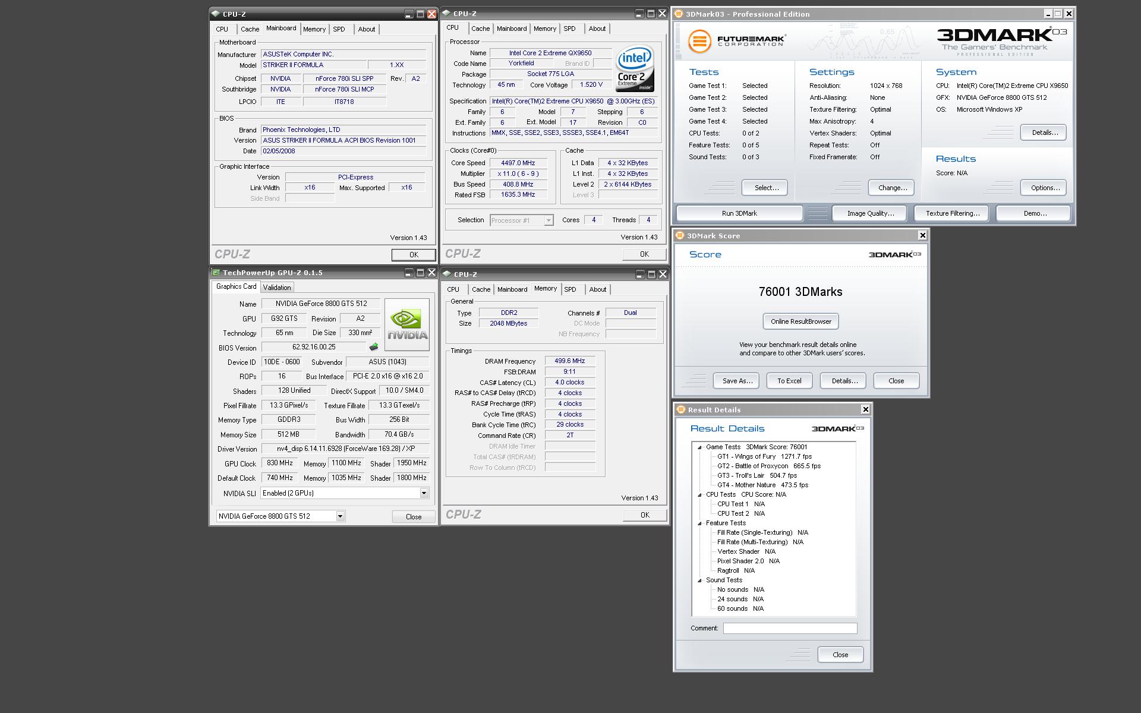The width and height of the screenshot is (1141, 713).
Task: Maximize the 3DMark03 Professional Edition window
Action: [x=1058, y=14]
